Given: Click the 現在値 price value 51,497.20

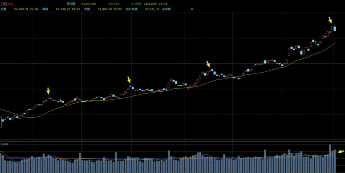Looking at the screenshot, I should 89,4.
